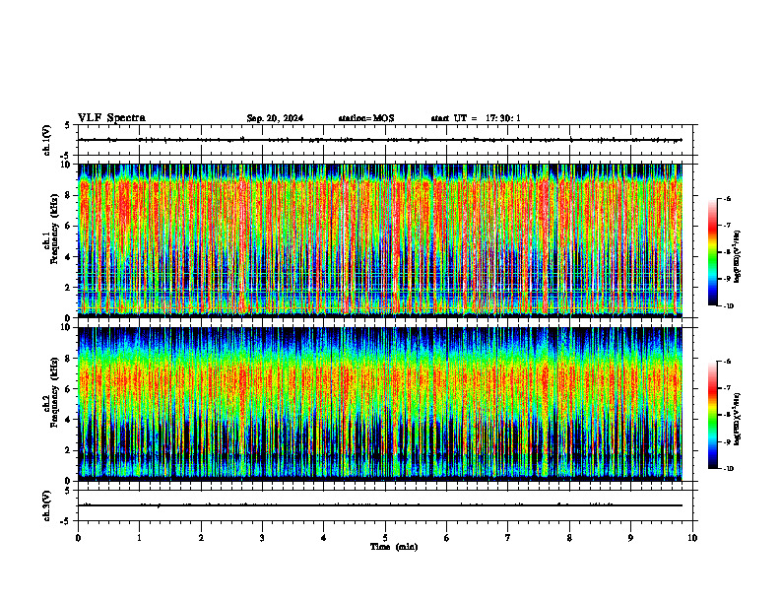The image size is (780, 603).
Task: Click the time axis tick label 3
Action: coord(262,538)
